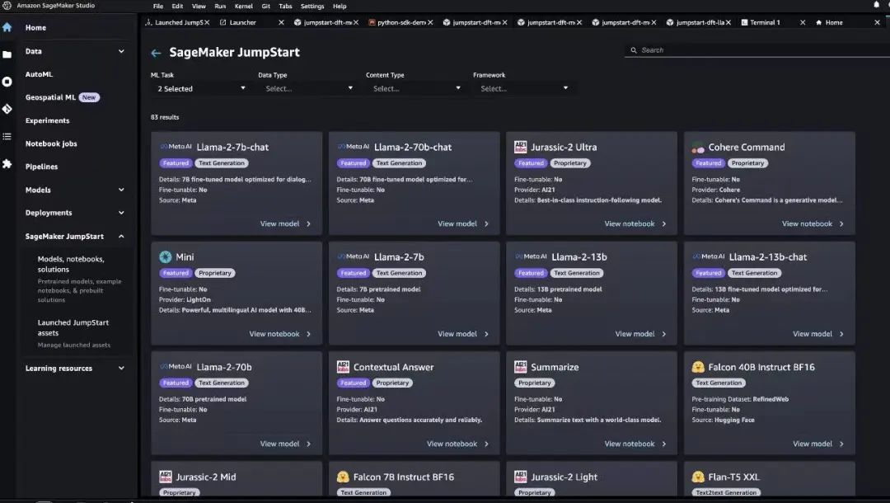Open the table of contents list icon
The width and height of the screenshot is (890, 503).
(x=7, y=136)
